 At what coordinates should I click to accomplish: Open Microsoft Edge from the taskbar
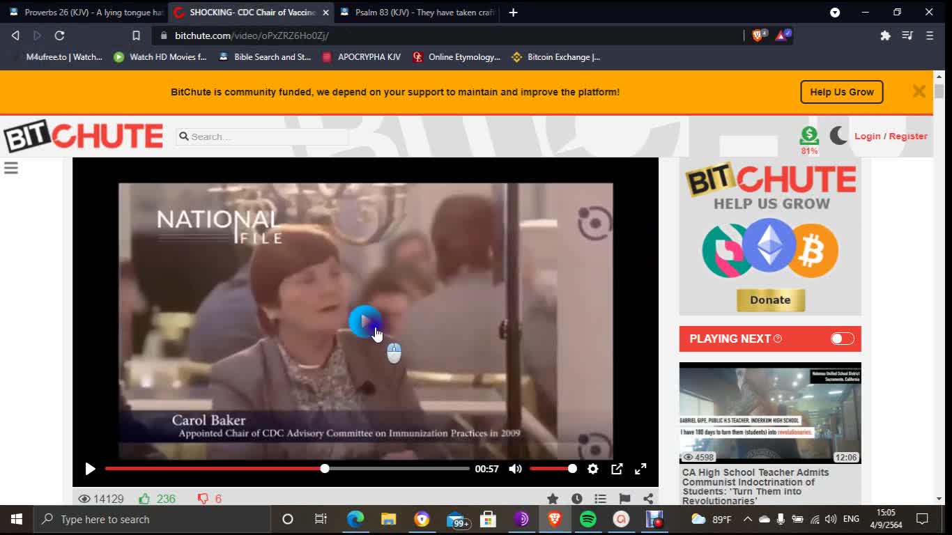355,519
